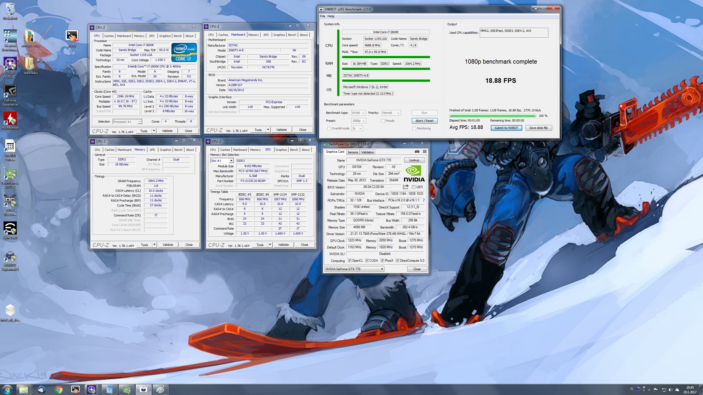Toggle the PhysX checkbox in GPU-Z
Viewport: 703px width, 395px height.
382,261
